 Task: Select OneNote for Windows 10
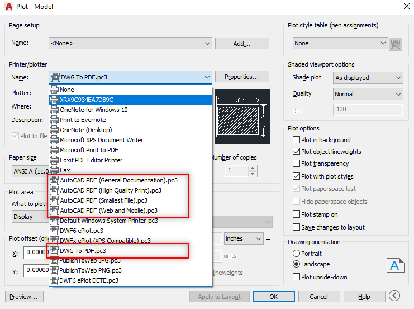coord(130,110)
